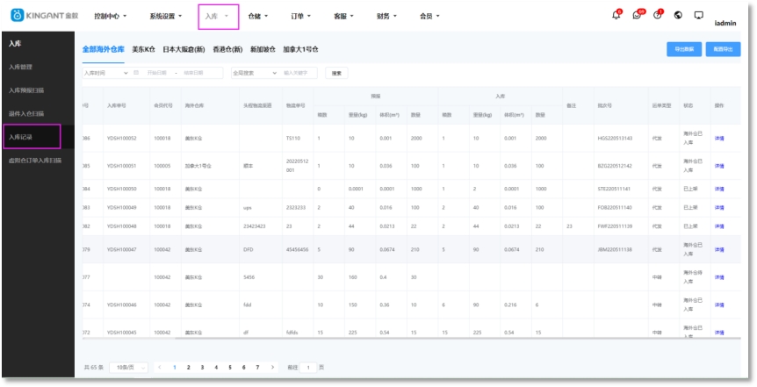Click the KINGANT logo icon
The image size is (757, 387).
tap(17, 16)
